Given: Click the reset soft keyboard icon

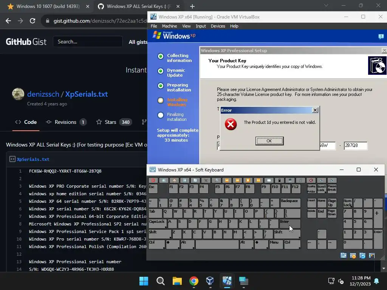Looking at the screenshot, I should pyautogui.click(x=362, y=256).
